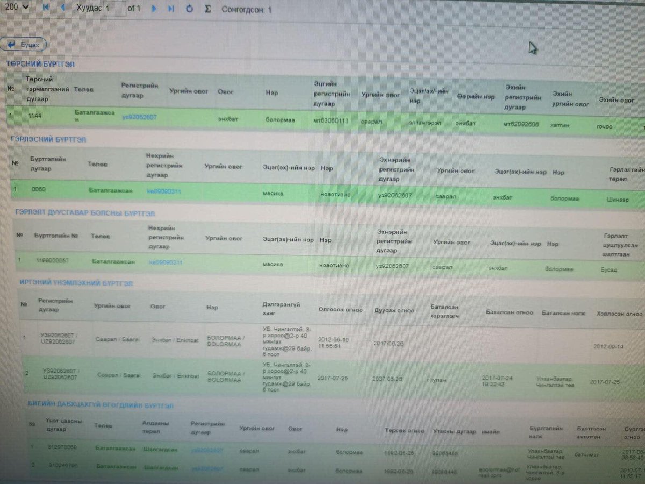Screen dimensions: 645x484
Task: Click the Үнэт цаасны дугаар column header
Action: (64, 425)
